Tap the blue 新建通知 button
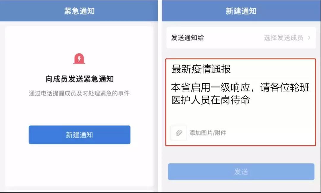Image resolution: width=321 pixels, height=193 pixels. [79, 135]
